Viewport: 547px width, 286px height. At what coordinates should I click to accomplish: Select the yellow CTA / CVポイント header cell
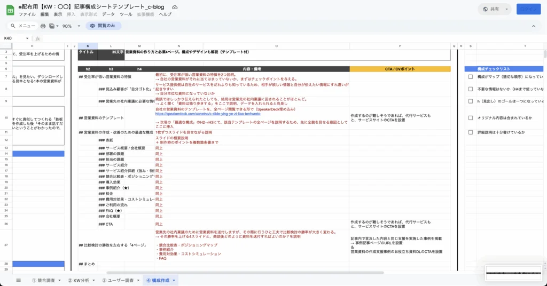400,69
